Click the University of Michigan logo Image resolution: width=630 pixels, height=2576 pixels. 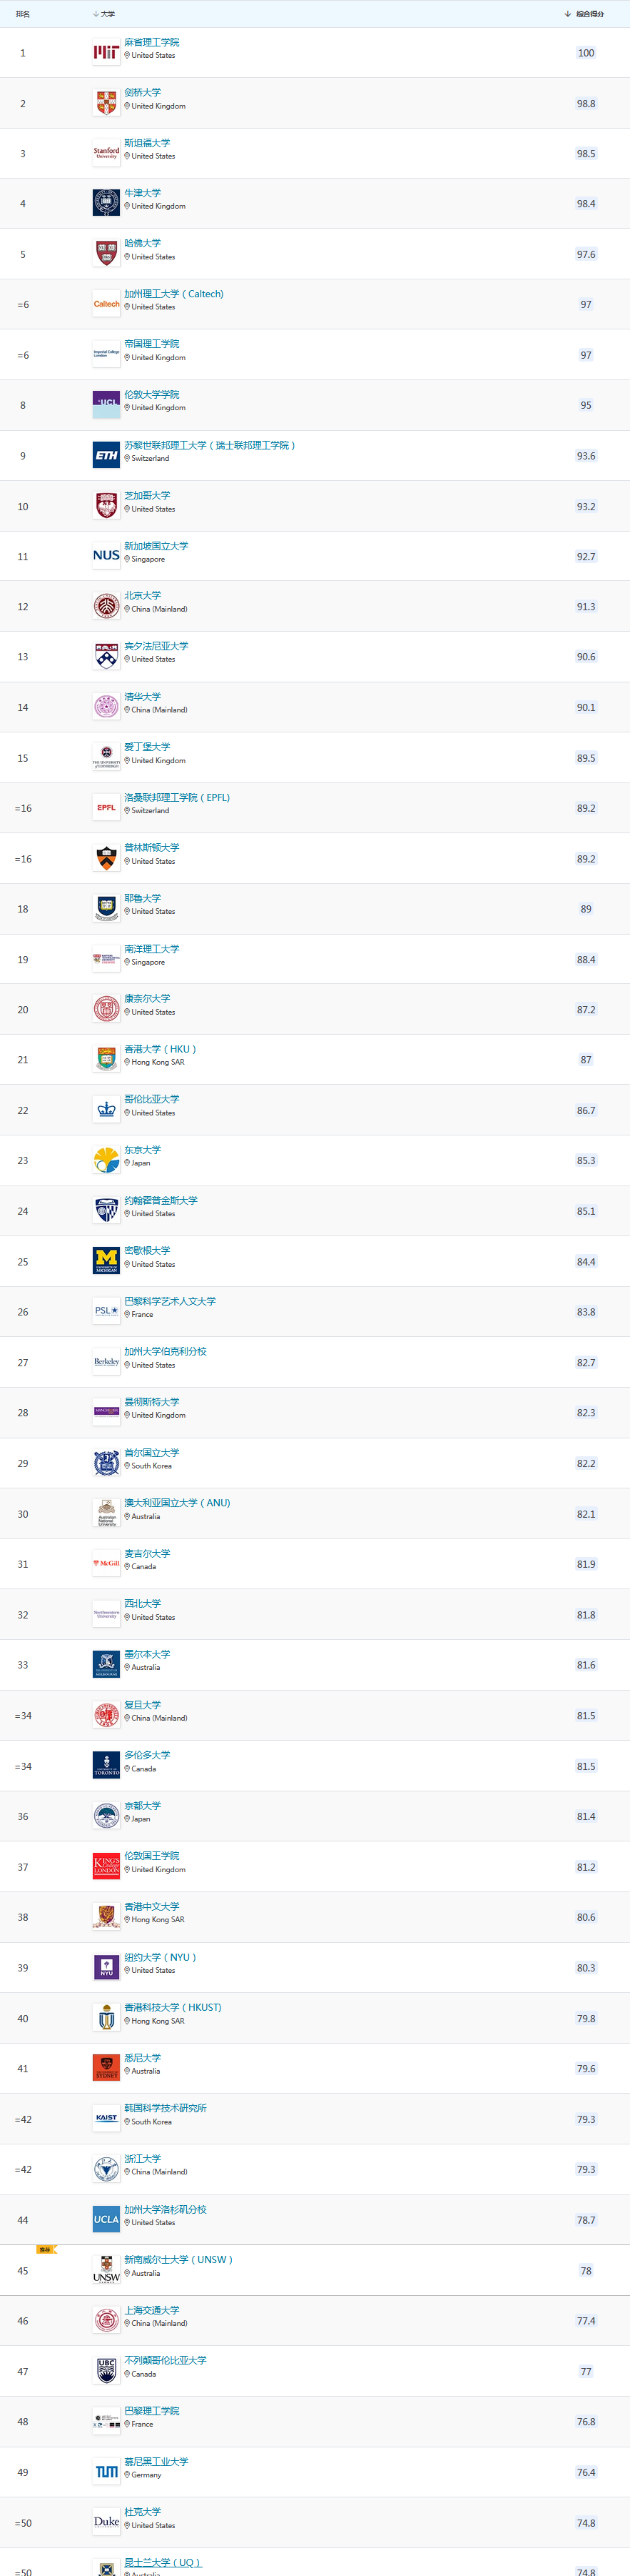pyautogui.click(x=106, y=1261)
